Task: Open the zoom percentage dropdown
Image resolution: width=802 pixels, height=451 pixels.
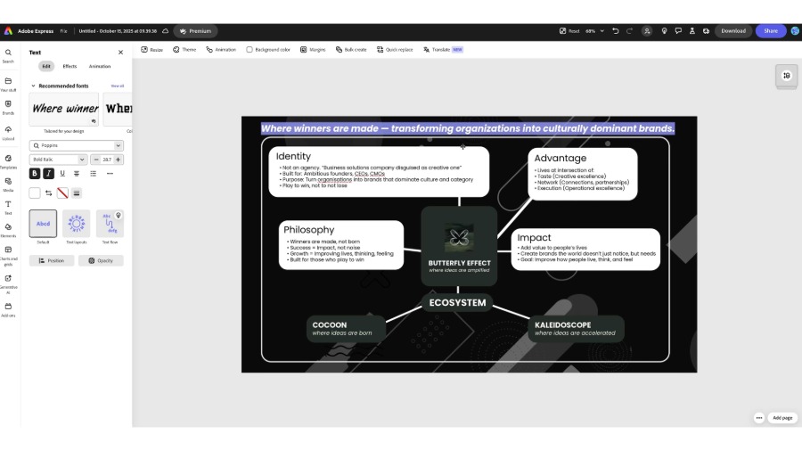Action: click(x=594, y=30)
